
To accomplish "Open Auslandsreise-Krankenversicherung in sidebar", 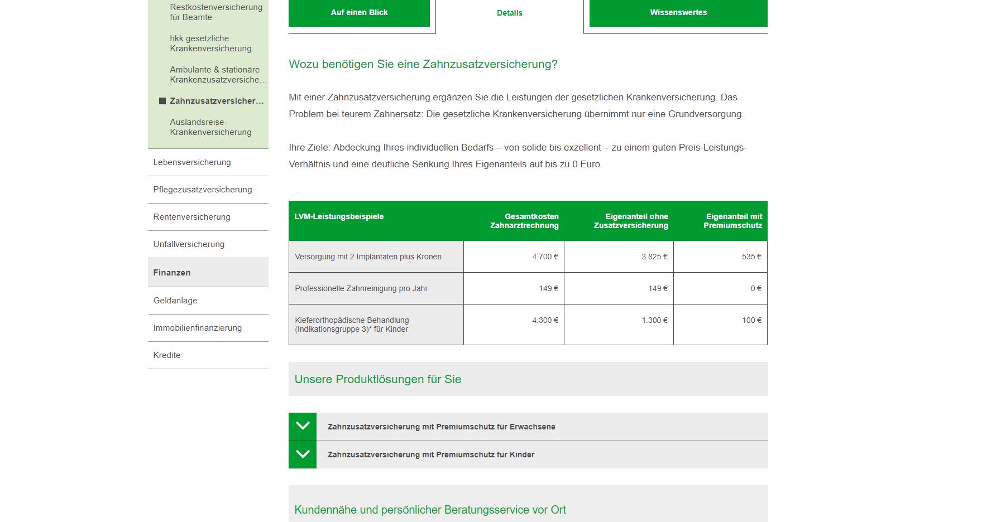I will point(210,127).
